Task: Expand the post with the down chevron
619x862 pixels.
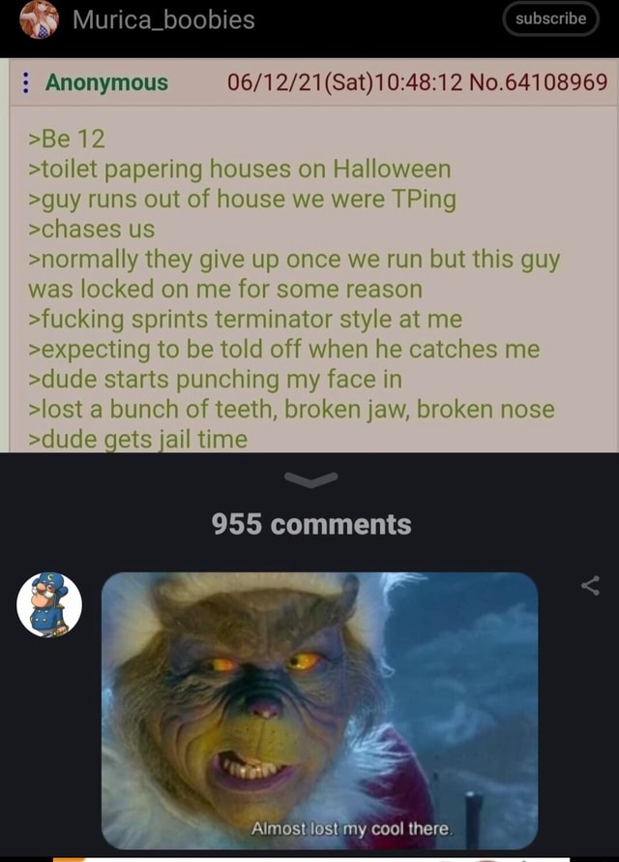Action: [x=311, y=480]
